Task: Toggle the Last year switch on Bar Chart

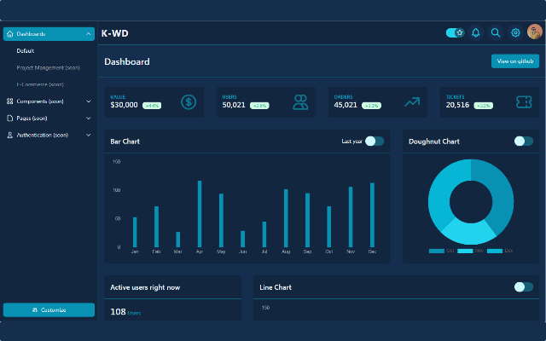Action: pos(375,141)
